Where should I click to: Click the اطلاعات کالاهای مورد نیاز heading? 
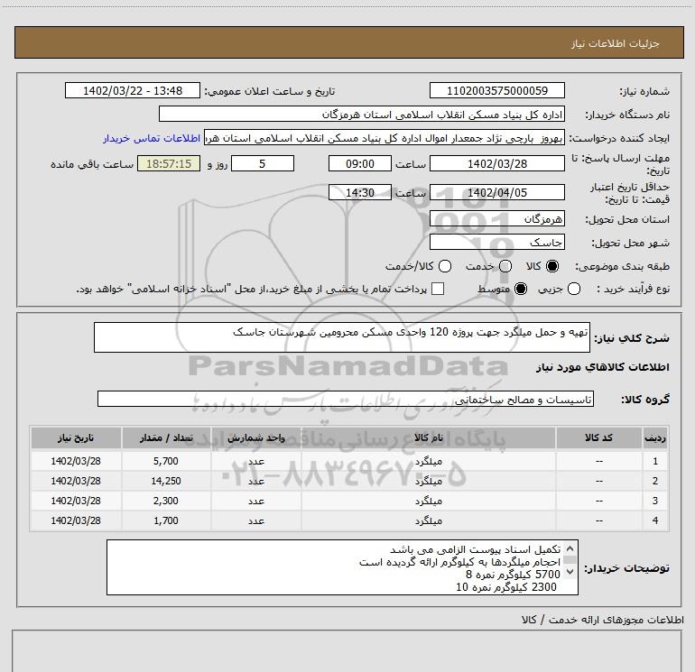[x=602, y=367]
